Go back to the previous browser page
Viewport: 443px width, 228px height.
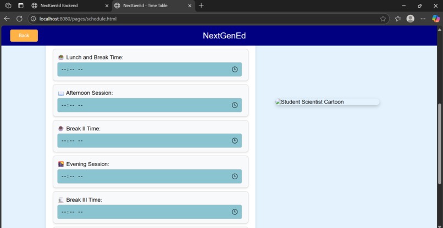(x=7, y=19)
